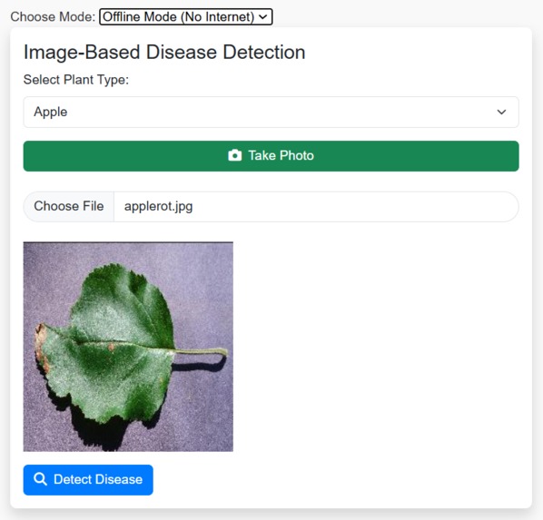543x520 pixels.
Task: Open the Select Plant Type dropdown showing Apple
Action: point(271,112)
